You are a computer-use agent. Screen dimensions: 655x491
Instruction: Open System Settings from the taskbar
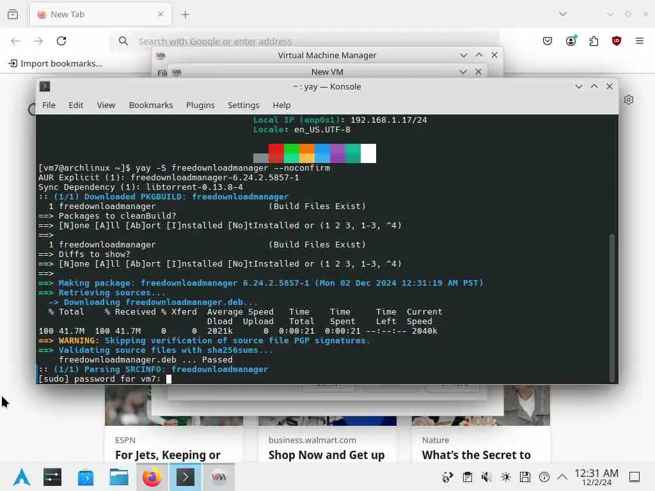[x=52, y=477]
